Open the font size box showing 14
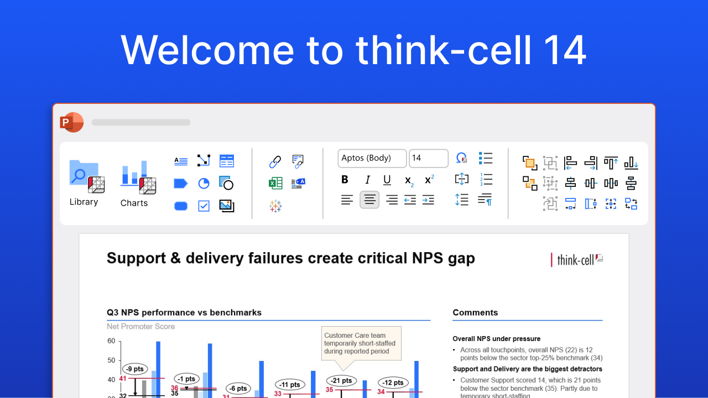 [x=429, y=158]
